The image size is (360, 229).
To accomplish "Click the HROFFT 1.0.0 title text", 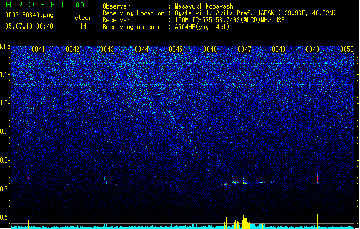I will [45, 5].
